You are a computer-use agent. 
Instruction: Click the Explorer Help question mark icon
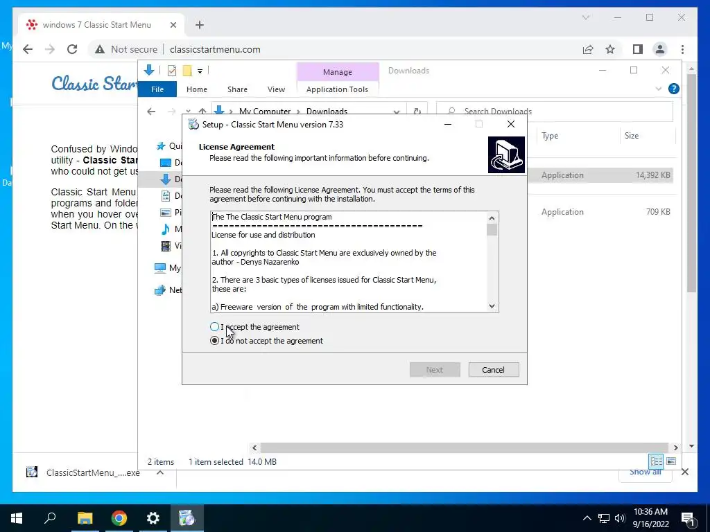(674, 89)
